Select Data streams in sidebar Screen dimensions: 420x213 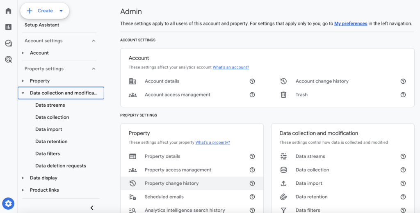(50, 105)
